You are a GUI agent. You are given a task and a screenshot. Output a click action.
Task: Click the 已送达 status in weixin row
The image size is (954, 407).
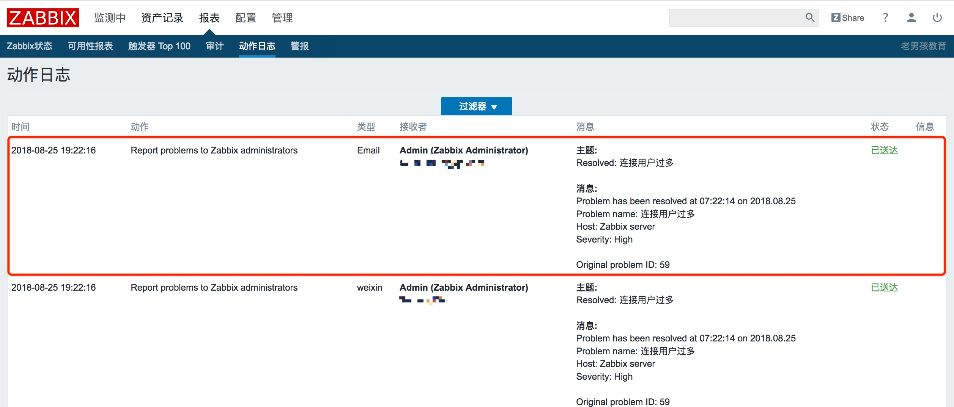pos(884,288)
